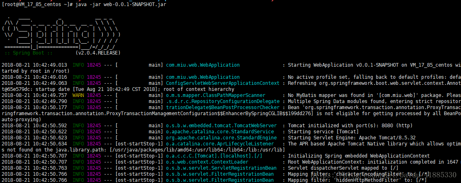
Task: Click message 'Starting service [Tomcat]'
Action: (323, 132)
